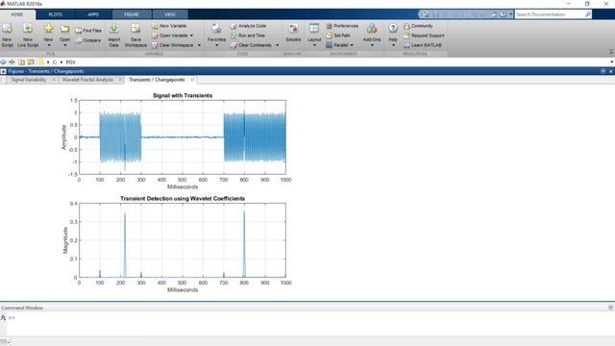
Task: Expand the address bar history dropdown
Action: 611,62
